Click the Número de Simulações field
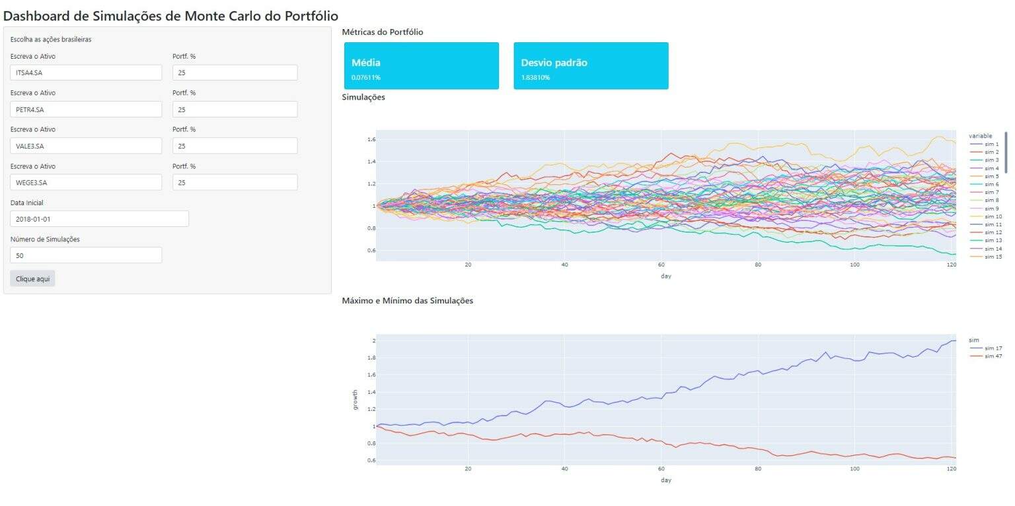1015x506 pixels. coord(85,255)
